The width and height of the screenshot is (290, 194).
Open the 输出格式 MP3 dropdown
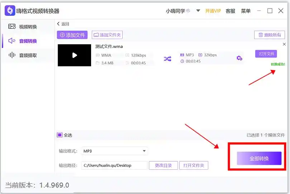114,151
